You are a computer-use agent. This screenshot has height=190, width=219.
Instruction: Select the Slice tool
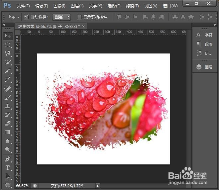tap(8, 71)
